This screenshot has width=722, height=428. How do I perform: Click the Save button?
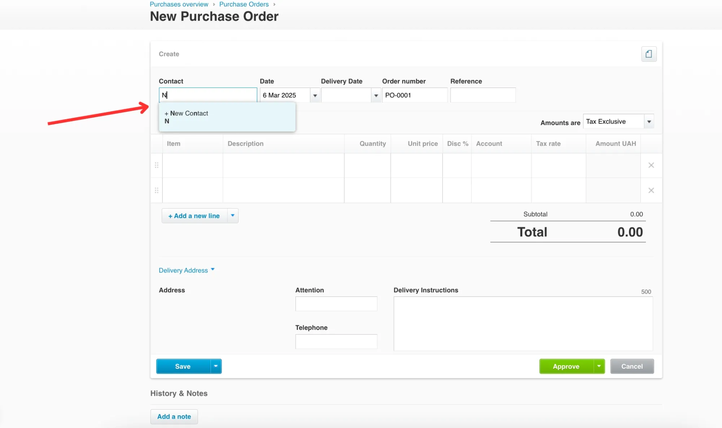point(183,366)
